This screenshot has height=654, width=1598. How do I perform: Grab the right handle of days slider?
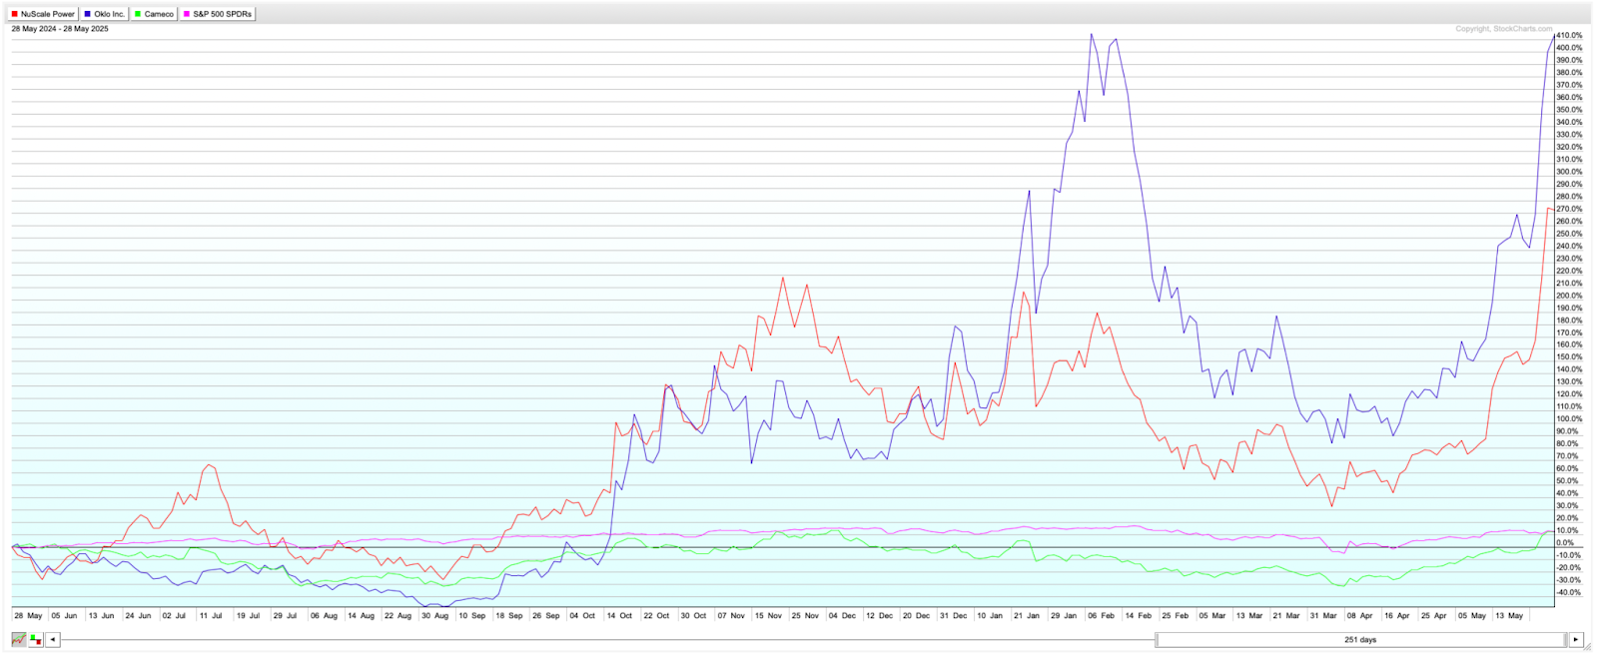[x=1564, y=639]
